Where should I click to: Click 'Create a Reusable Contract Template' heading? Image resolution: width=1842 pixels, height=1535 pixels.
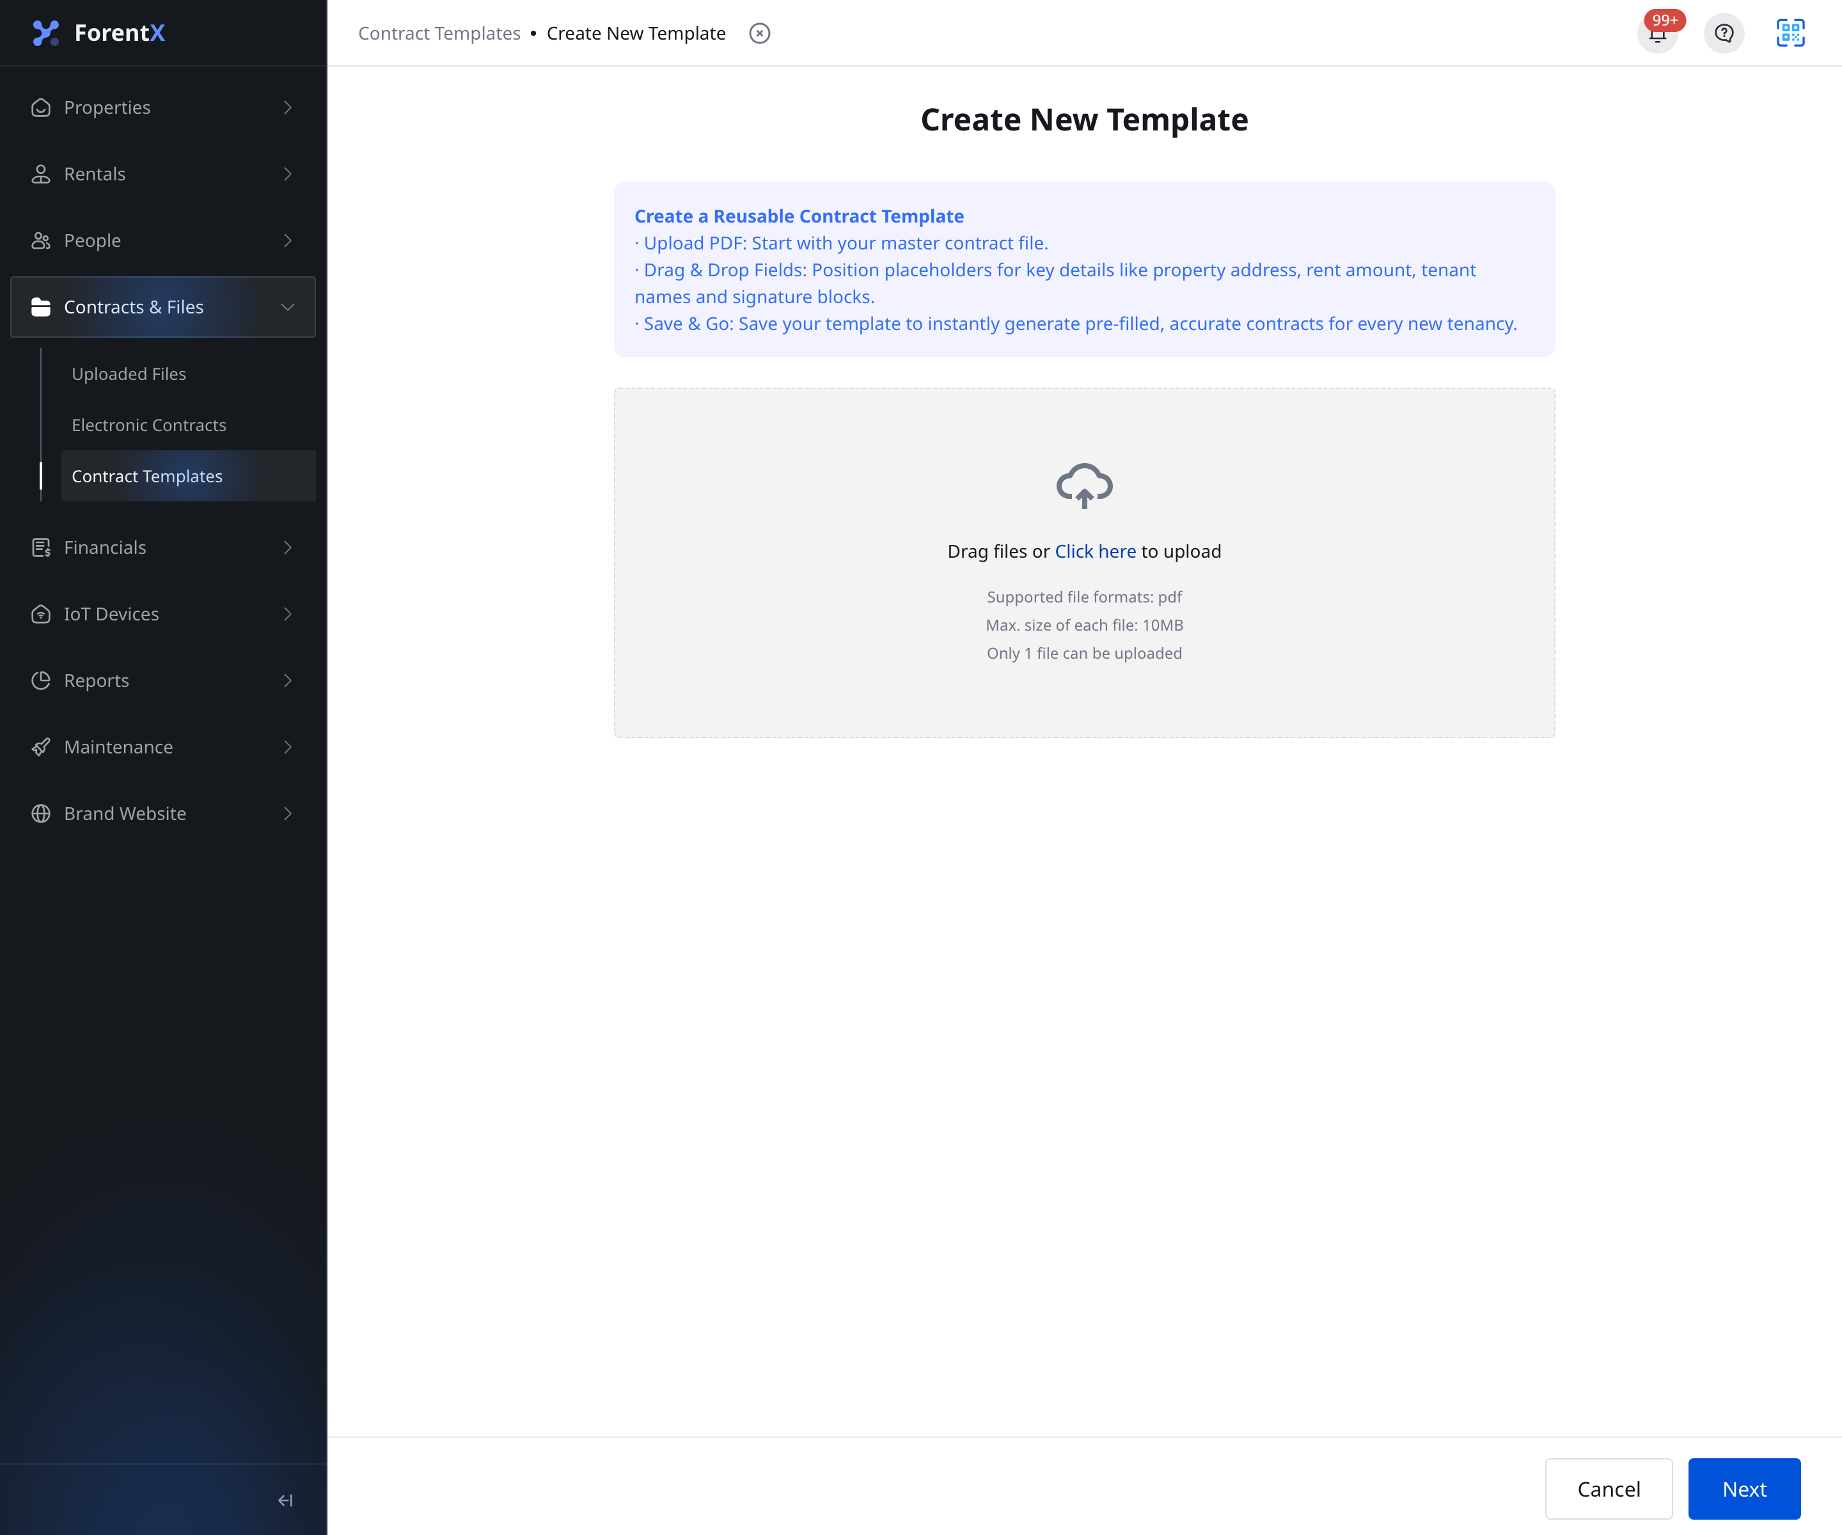pos(799,216)
